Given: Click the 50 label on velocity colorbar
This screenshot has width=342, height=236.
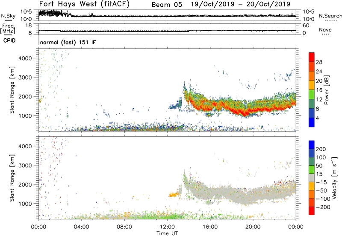Looking at the screenshot, I should [319, 166].
